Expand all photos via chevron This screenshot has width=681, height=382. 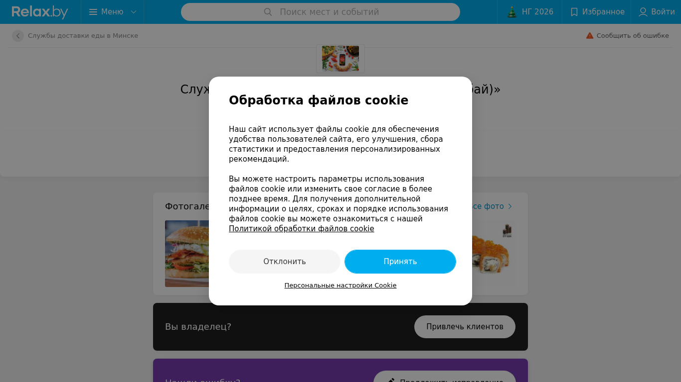510,206
